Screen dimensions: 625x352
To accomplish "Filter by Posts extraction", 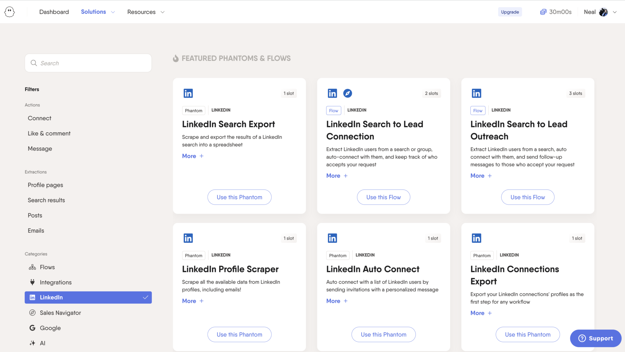I will point(35,216).
